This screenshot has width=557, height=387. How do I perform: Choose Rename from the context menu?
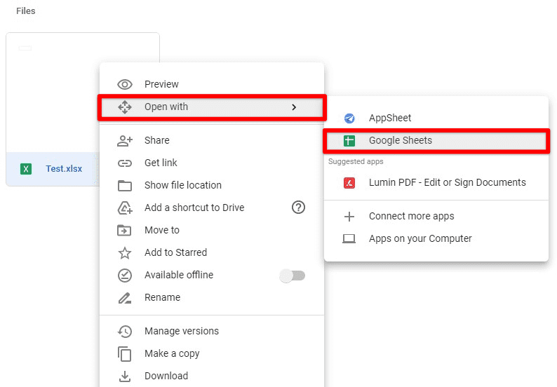212,297
